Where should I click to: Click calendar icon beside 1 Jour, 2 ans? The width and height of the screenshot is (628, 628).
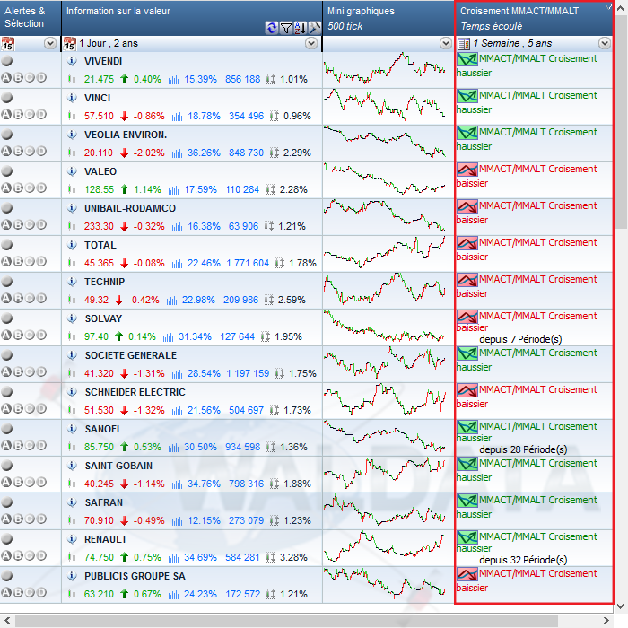pos(70,43)
